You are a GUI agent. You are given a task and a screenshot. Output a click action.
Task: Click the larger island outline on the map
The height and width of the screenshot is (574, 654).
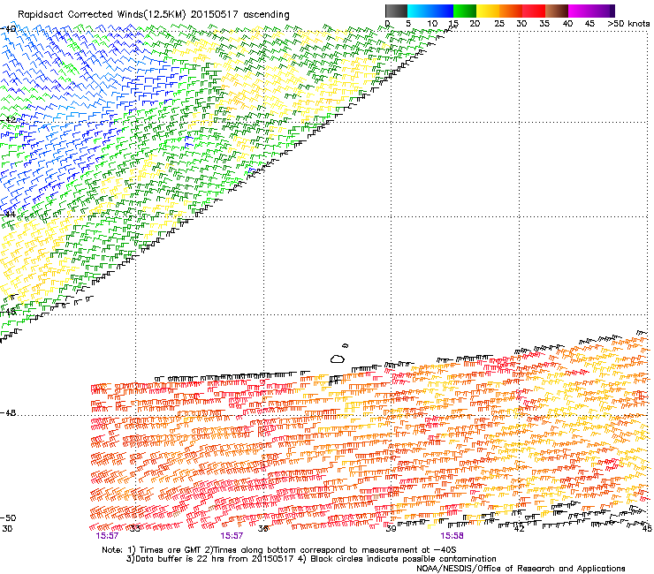pos(338,359)
